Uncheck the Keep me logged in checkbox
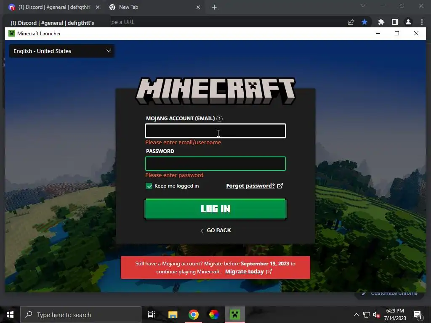Image resolution: width=431 pixels, height=323 pixels. [x=149, y=186]
